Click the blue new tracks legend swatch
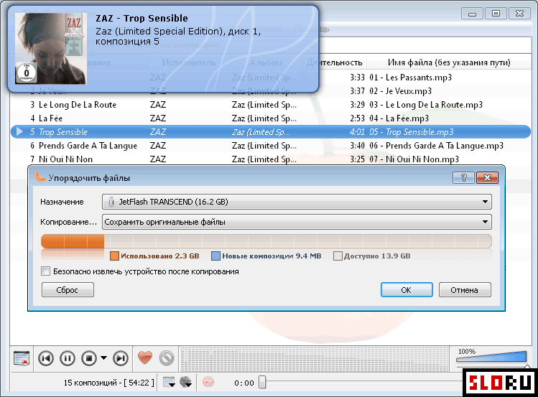538x397 pixels. (x=215, y=256)
